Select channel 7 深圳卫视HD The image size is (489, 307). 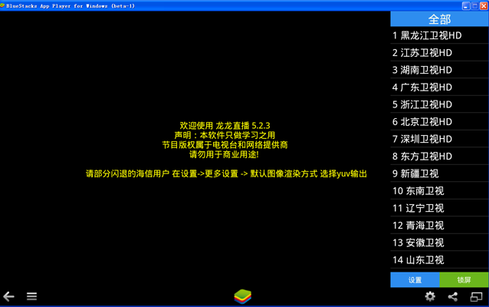pos(439,139)
